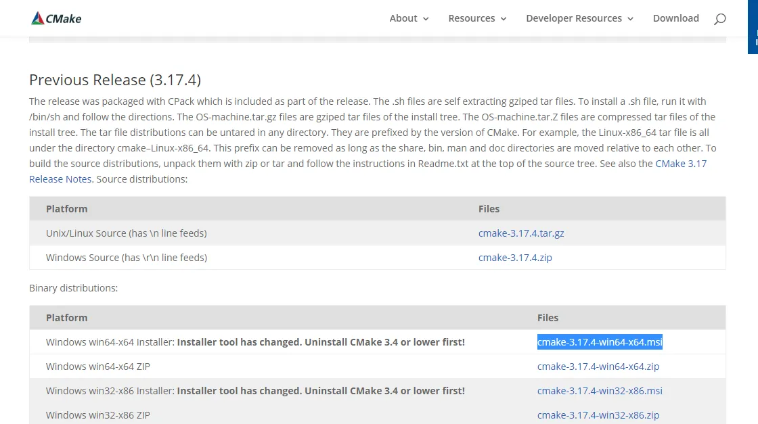Image resolution: width=758 pixels, height=424 pixels.
Task: Open the About menu item
Action: [403, 18]
